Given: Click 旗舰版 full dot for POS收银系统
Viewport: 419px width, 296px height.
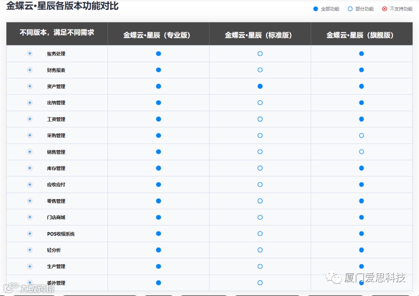Looking at the screenshot, I should [362, 234].
